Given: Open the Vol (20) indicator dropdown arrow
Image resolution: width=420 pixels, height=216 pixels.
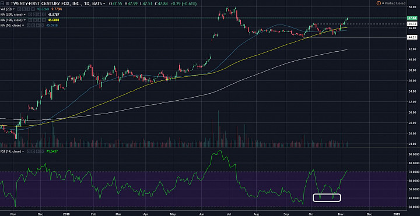Looking at the screenshot, I should pyautogui.click(x=13, y=9).
